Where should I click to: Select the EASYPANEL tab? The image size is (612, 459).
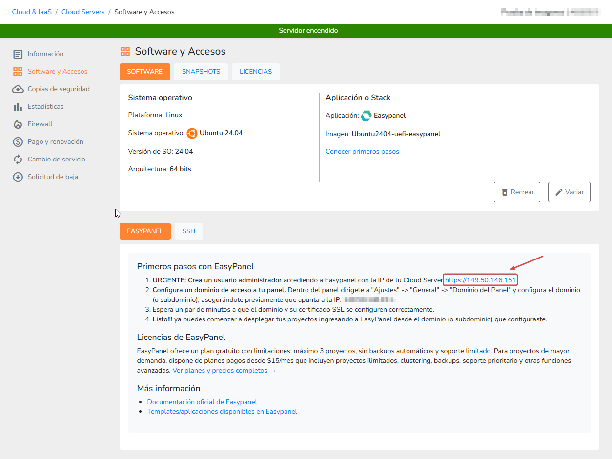click(145, 231)
